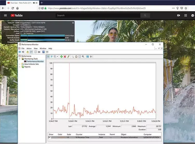This screenshot has width=195, height=144.
Task: Click the Change Graph Type icon
Action: click(55, 57)
